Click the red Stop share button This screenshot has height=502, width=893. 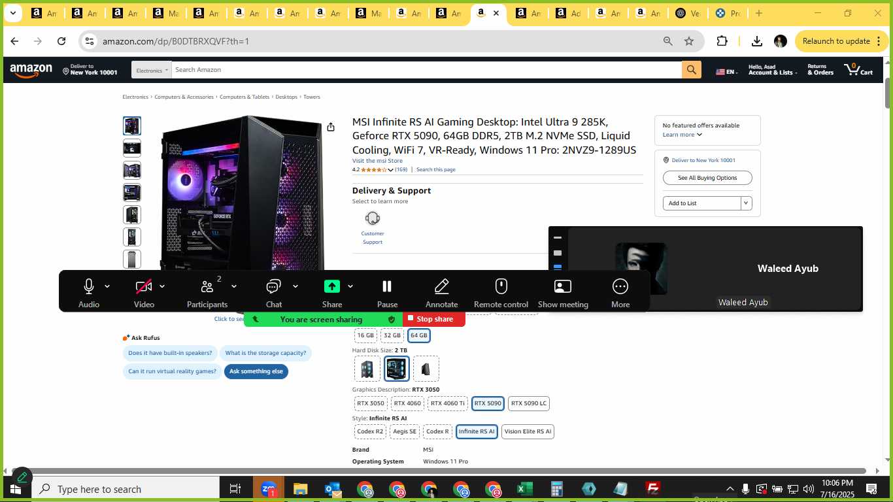pyautogui.click(x=434, y=319)
